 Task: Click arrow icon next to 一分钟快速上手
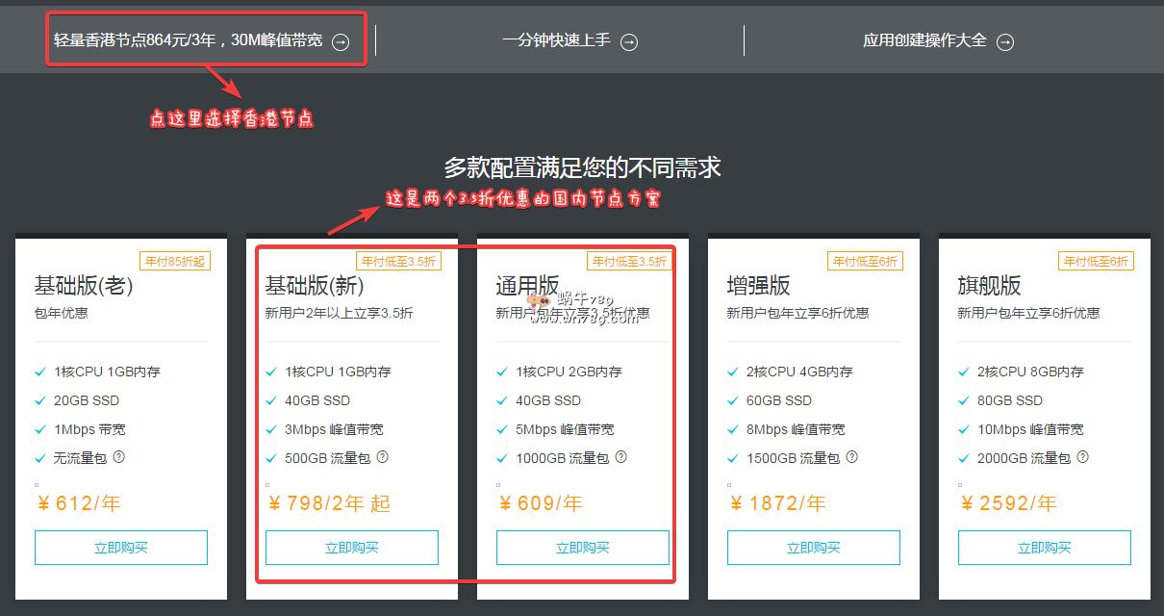click(628, 41)
